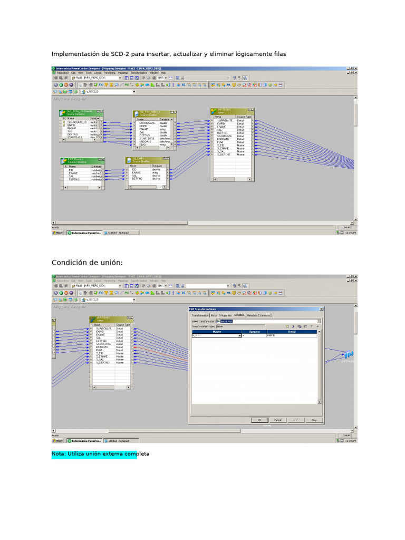Click the workspace horizontal scrollbar in mapping overview screenshot
Screen dimensions: 405x540
122,223
